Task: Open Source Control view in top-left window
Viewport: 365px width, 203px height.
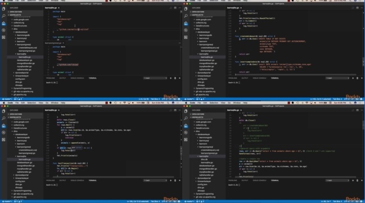Action: point(3,23)
